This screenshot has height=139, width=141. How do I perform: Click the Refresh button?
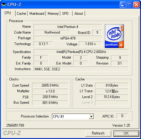click(98, 133)
